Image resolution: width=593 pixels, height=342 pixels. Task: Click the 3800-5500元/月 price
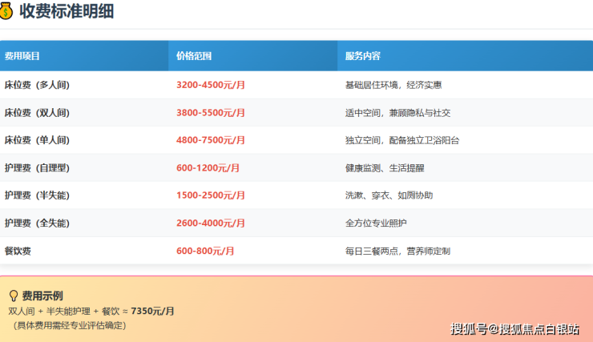(211, 113)
